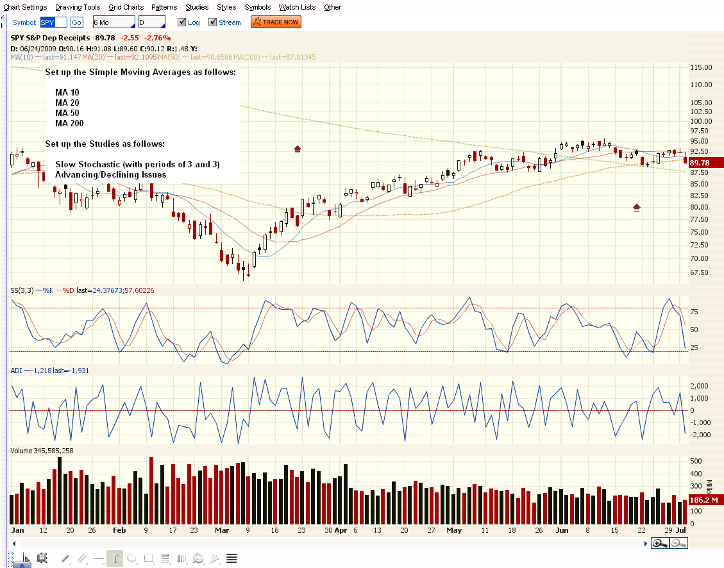Screen dimensions: 724x568
Task: Open the Patterns menu
Action: tap(164, 7)
